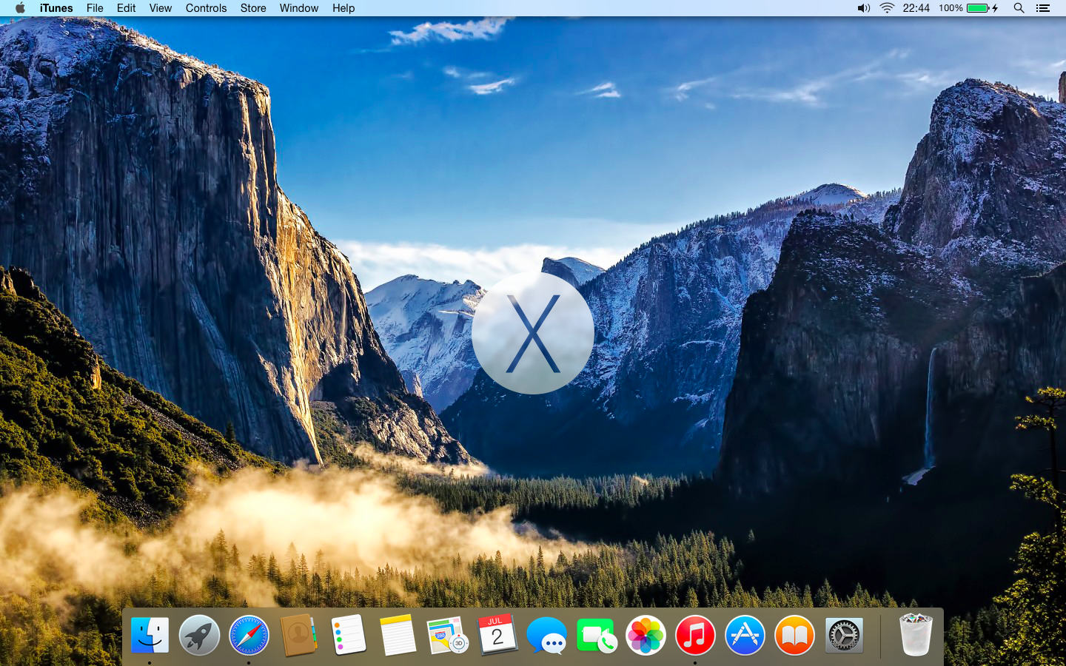
Task: Open Maps app in dock
Action: click(x=447, y=636)
